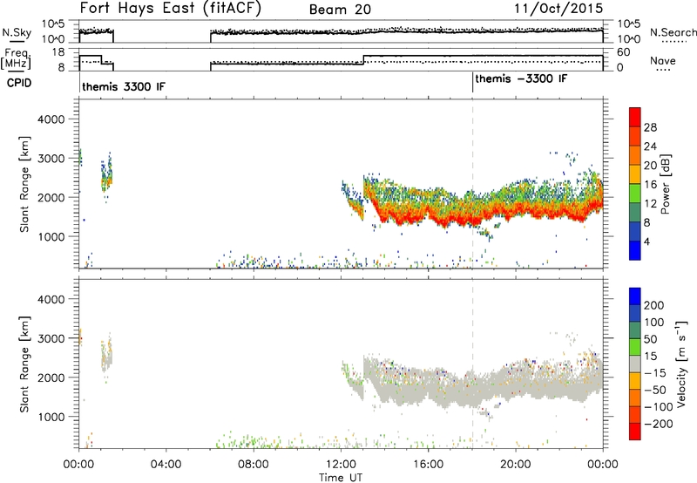697x483 pixels.
Task: Click the 'themis -3300 IF' CPID label
Action: pyautogui.click(x=521, y=78)
